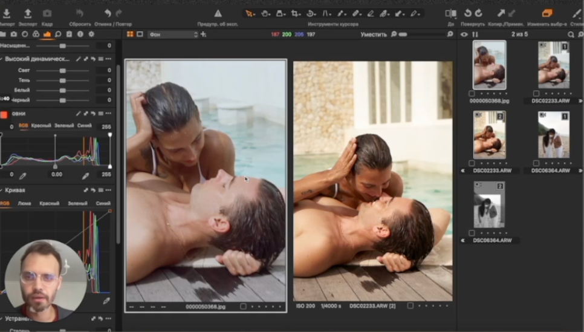The height and width of the screenshot is (332, 584).
Task: Toggle the browser eye visibility icon
Action: [464, 34]
